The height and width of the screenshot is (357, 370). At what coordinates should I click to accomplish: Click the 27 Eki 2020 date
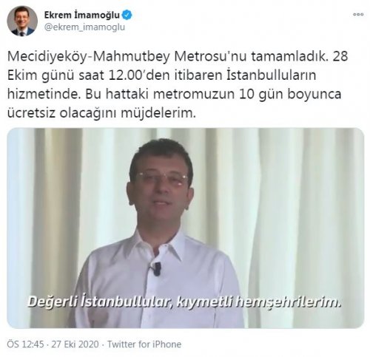pyautogui.click(x=75, y=344)
